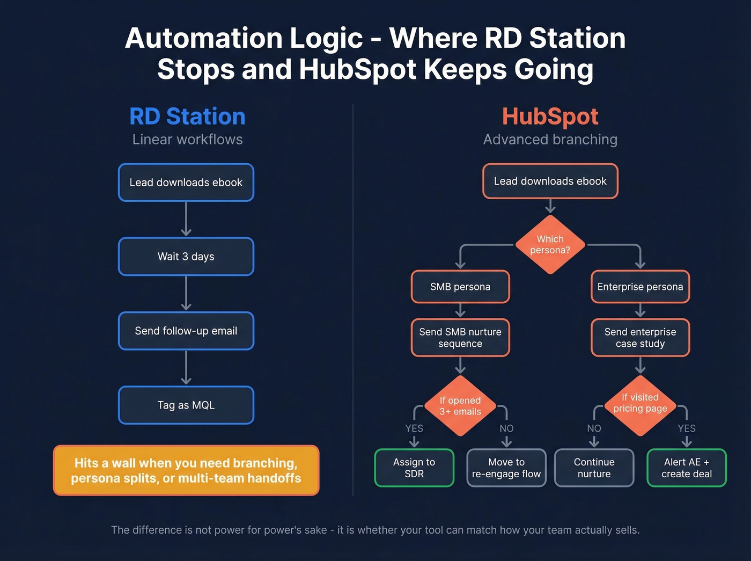The height and width of the screenshot is (561, 751).
Task: Select the 'Tag as MQL' box
Action: click(x=186, y=405)
